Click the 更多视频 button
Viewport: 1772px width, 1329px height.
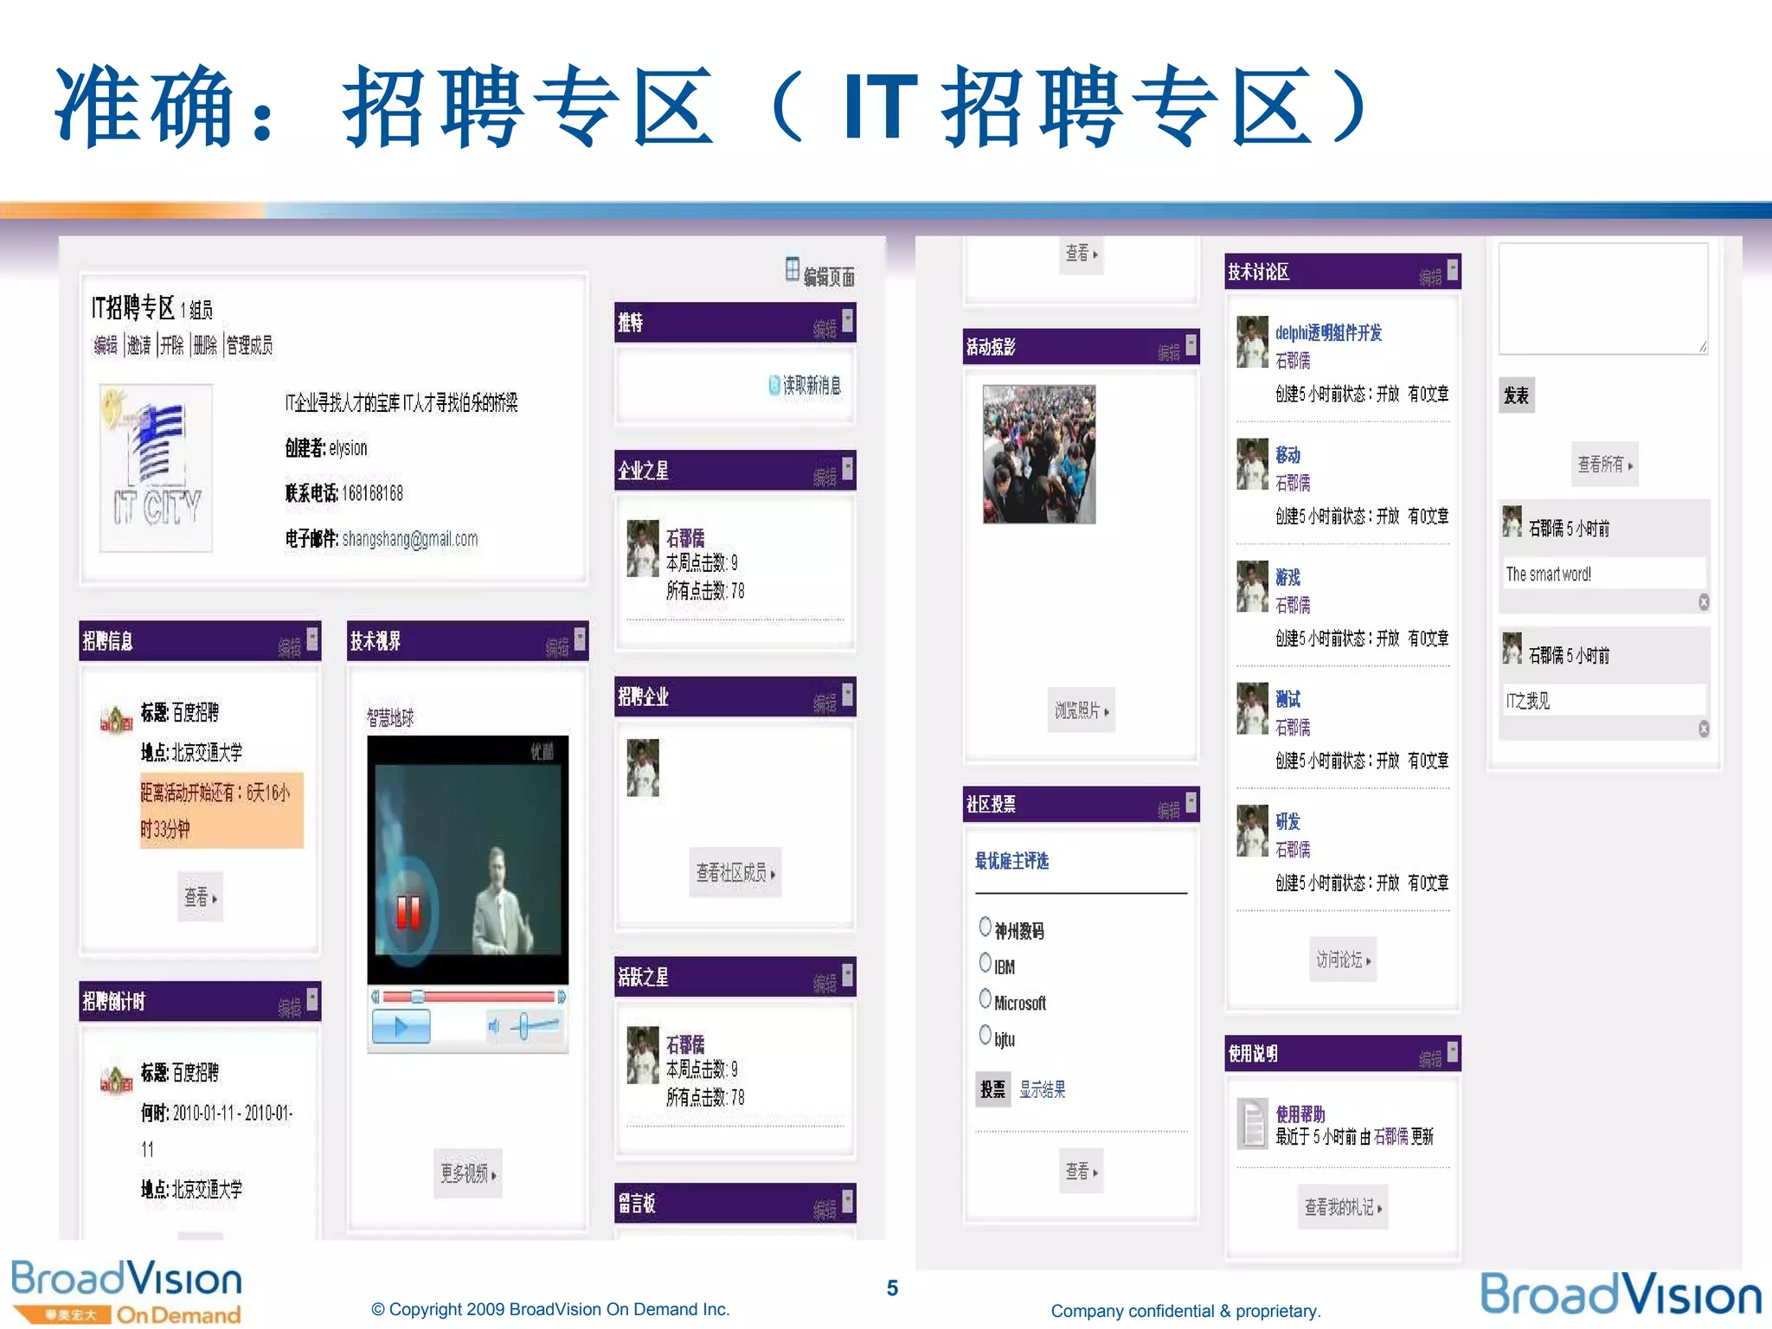467,1173
